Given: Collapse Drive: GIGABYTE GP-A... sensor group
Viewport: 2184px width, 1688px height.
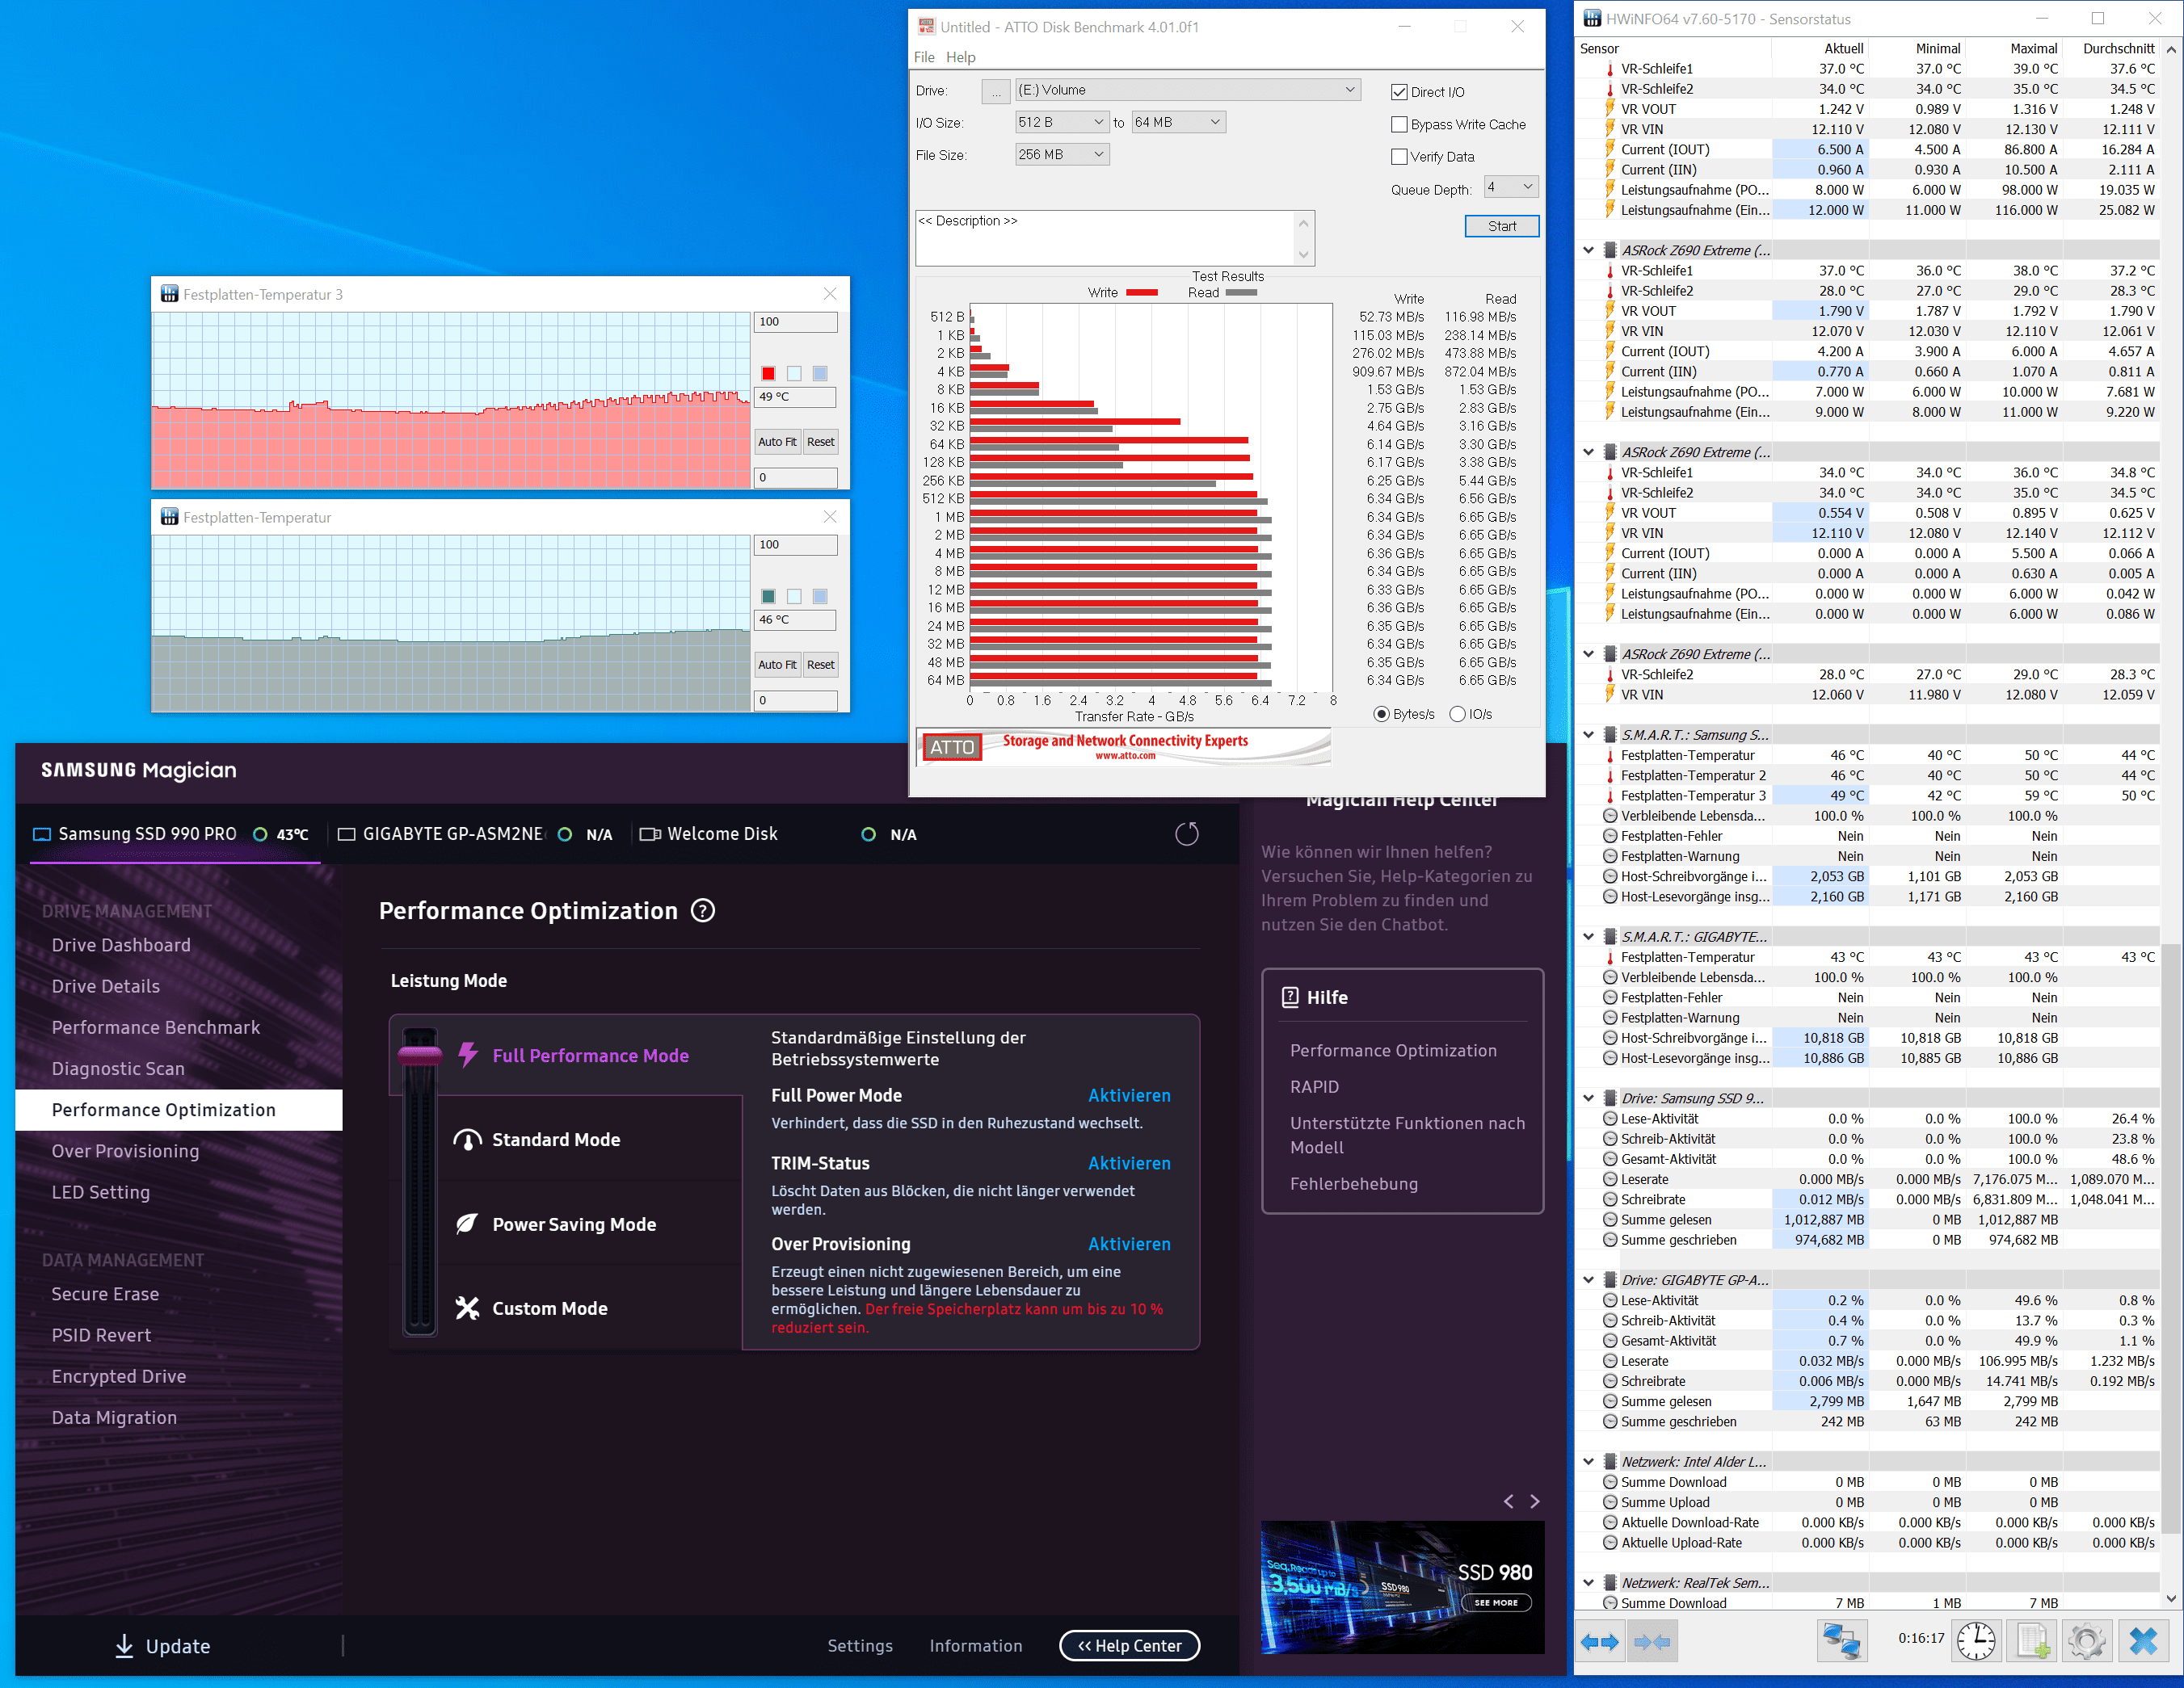Looking at the screenshot, I should [x=1588, y=1279].
